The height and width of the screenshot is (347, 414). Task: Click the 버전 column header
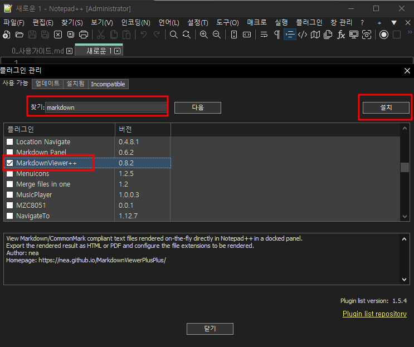(143, 130)
